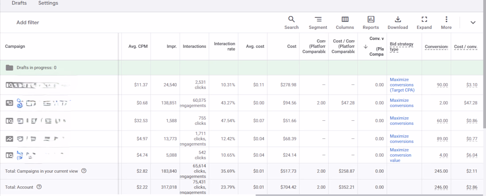Sort by Interaction rate column header
Viewport: 486px width, 196px height.
click(224, 46)
